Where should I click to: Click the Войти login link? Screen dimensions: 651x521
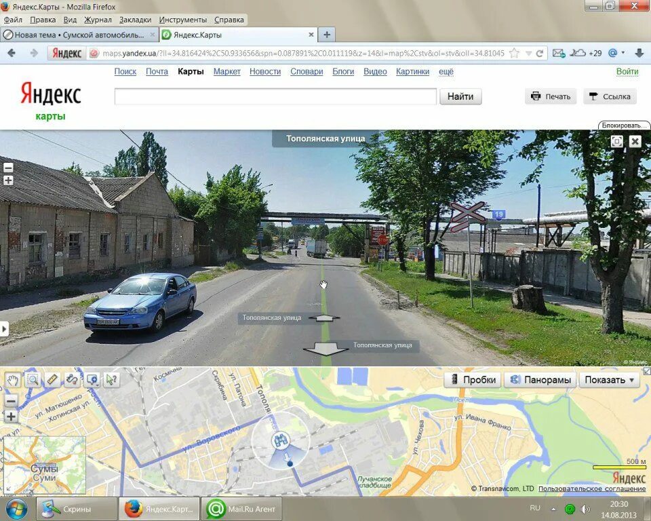click(x=627, y=71)
